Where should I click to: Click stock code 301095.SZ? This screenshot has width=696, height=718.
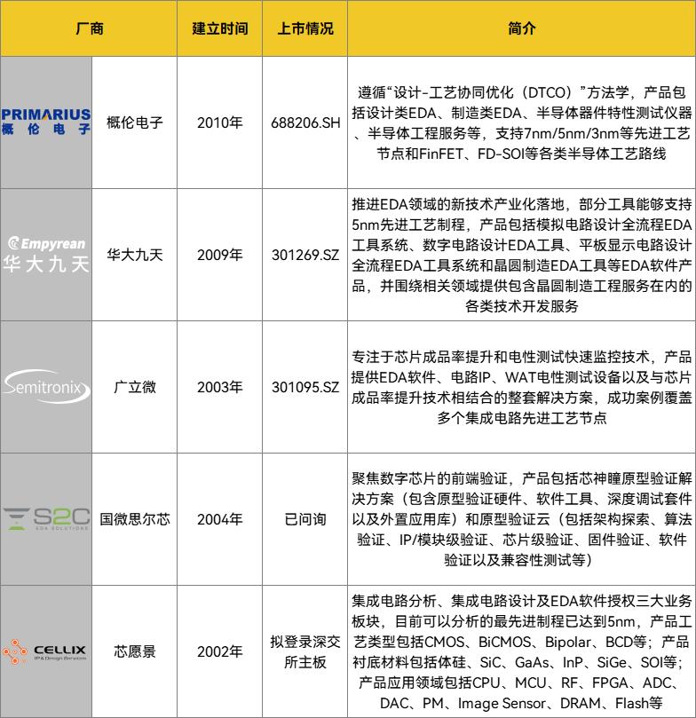click(x=305, y=387)
